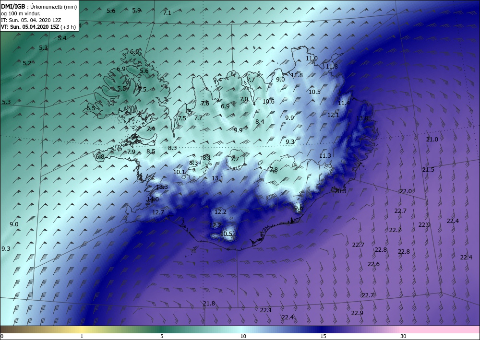Click the 8.4 value label on the map
The image size is (480, 340).
[260, 122]
